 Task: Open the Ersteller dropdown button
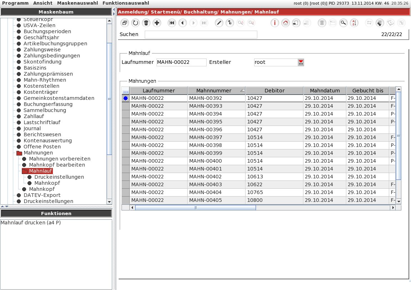click(x=301, y=62)
